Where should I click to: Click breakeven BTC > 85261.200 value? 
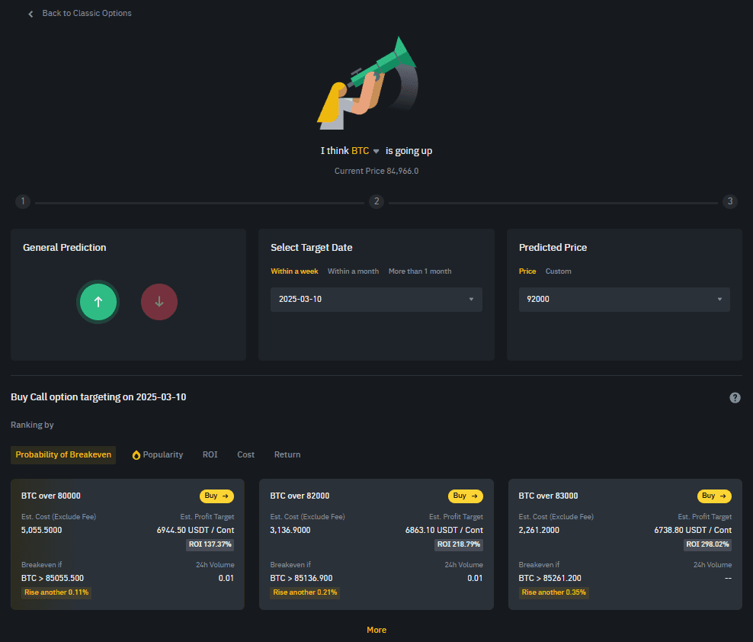[x=550, y=578]
